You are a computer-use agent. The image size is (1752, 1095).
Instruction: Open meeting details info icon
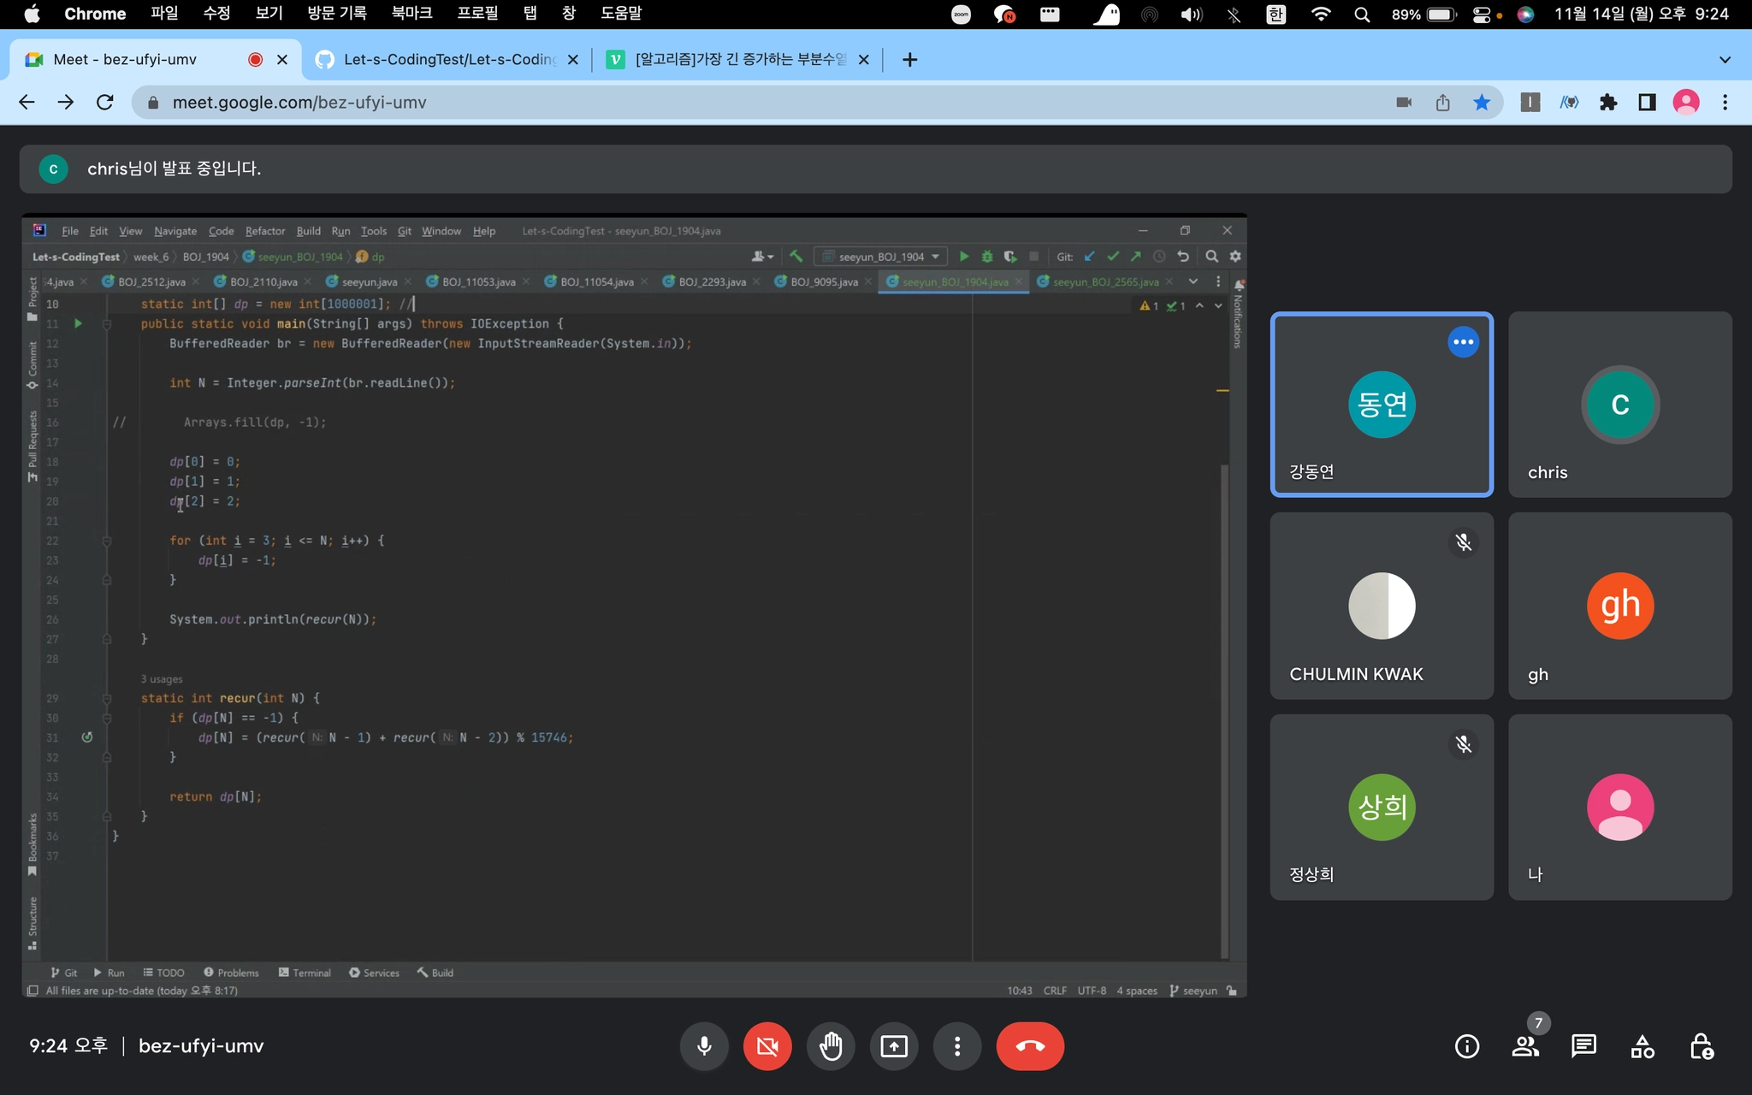1466,1045
